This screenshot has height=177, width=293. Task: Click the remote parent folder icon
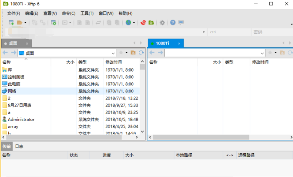[x=282, y=52]
